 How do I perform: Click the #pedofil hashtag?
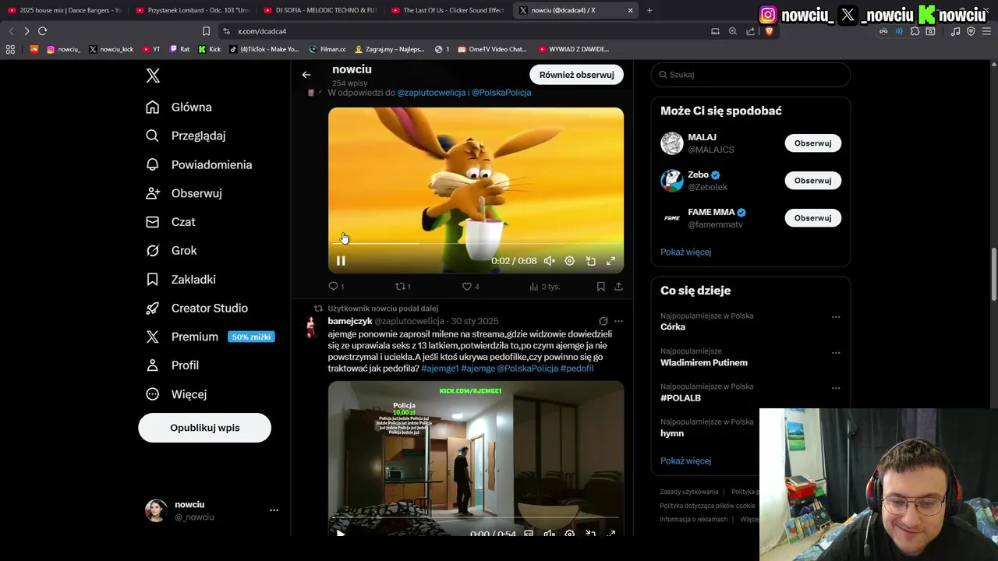577,369
